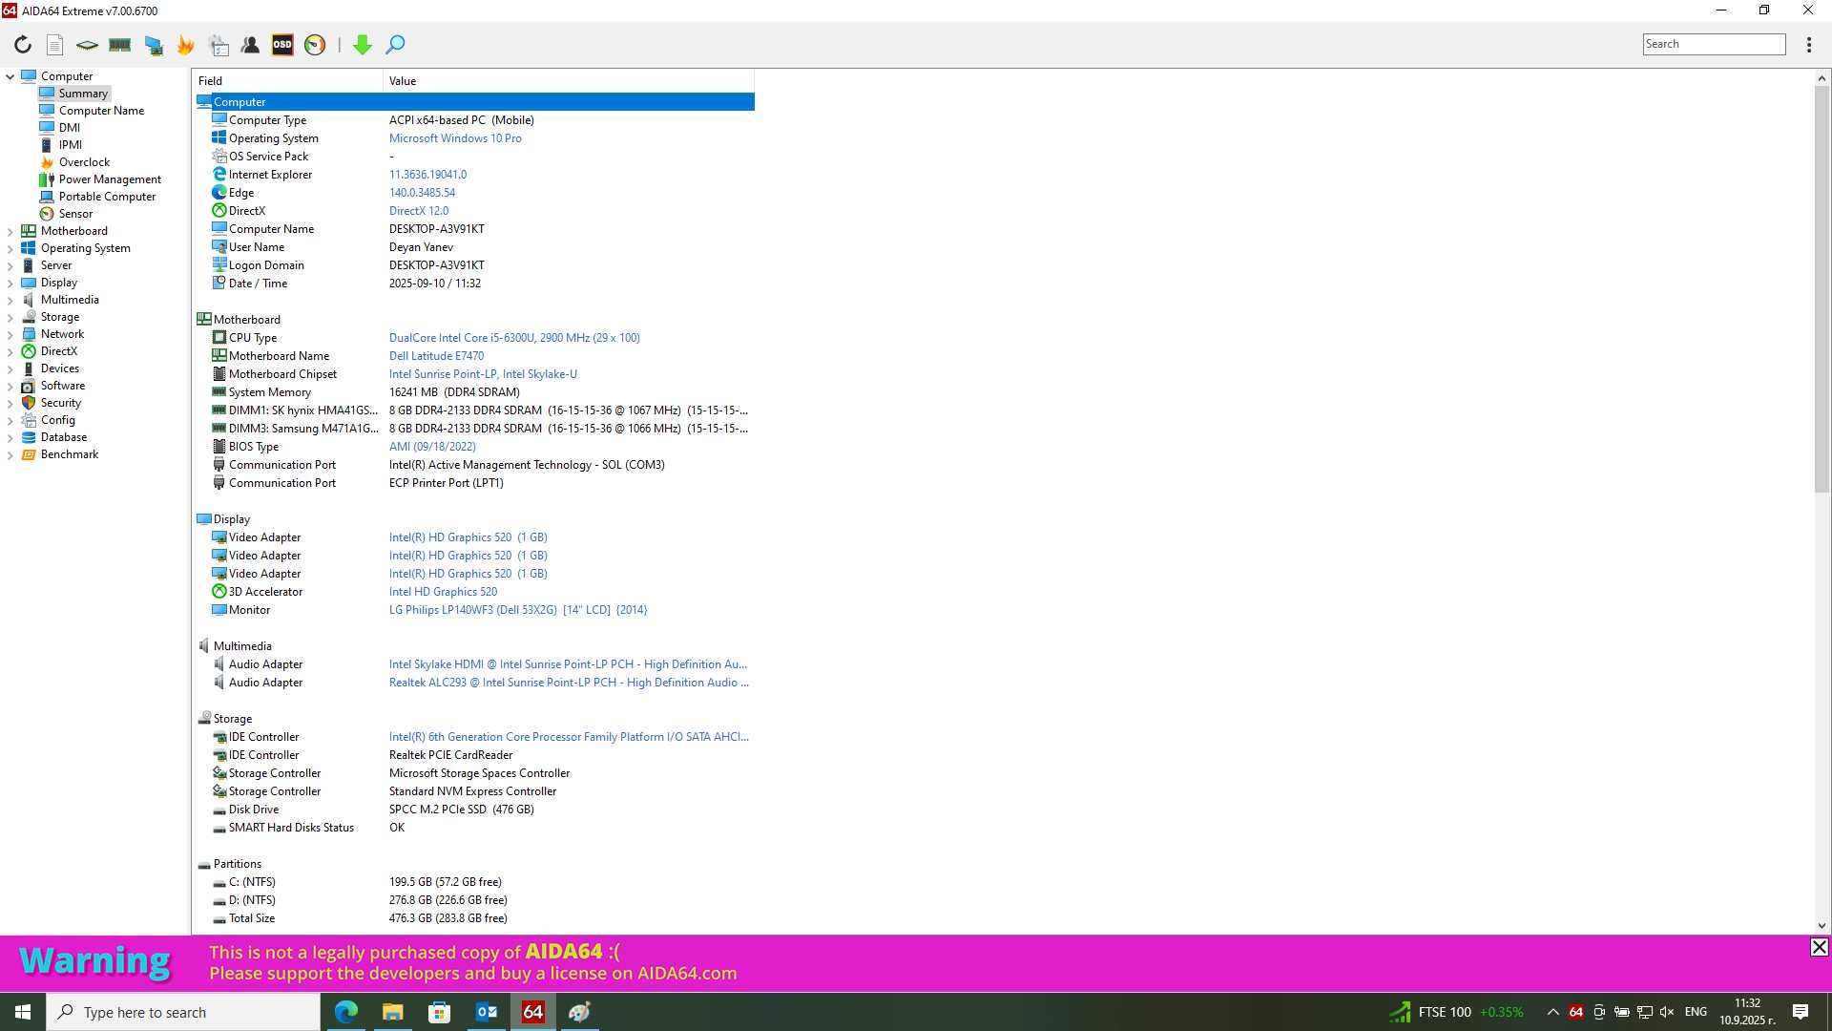Select Summary in the tree
Image resolution: width=1832 pixels, height=1031 pixels.
83,94
